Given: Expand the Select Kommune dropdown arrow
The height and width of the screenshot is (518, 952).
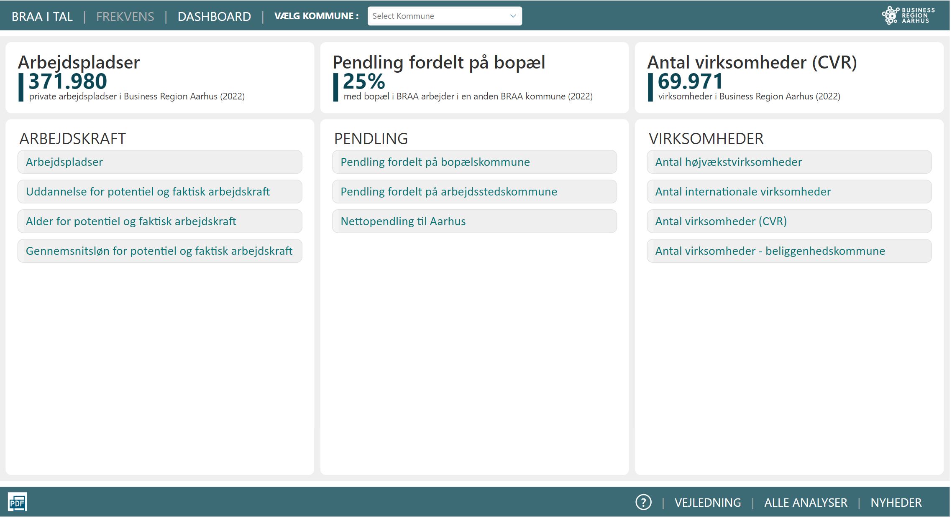Looking at the screenshot, I should (x=514, y=16).
